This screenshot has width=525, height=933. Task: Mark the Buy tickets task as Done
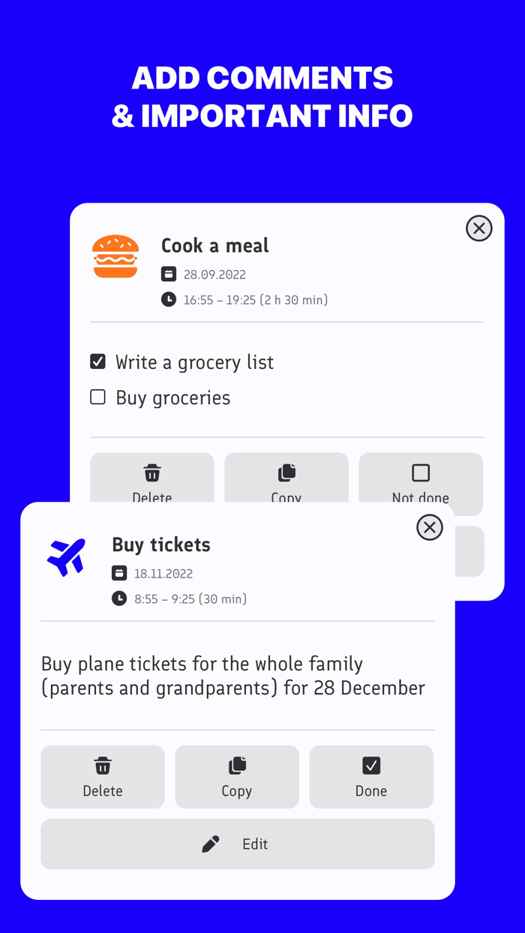click(371, 777)
